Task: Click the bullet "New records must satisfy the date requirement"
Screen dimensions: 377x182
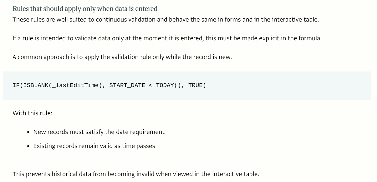Action: (99, 132)
